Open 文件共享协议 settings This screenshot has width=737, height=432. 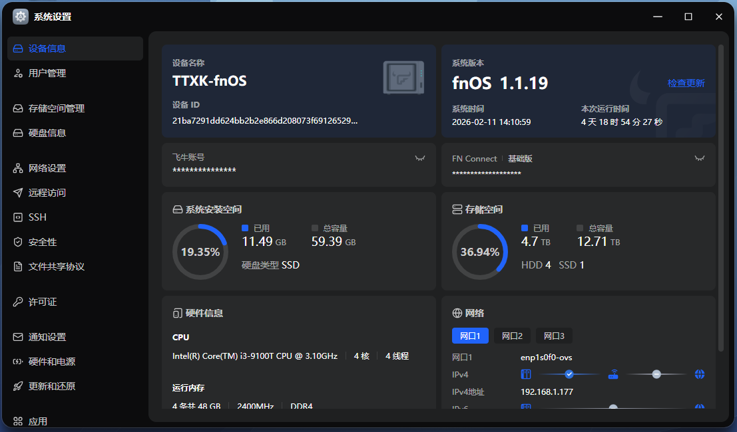[75, 267]
